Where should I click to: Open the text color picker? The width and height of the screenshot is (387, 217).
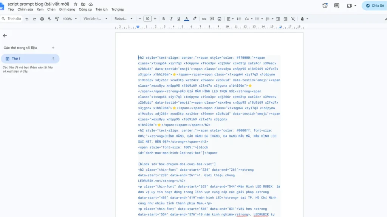click(x=187, y=19)
